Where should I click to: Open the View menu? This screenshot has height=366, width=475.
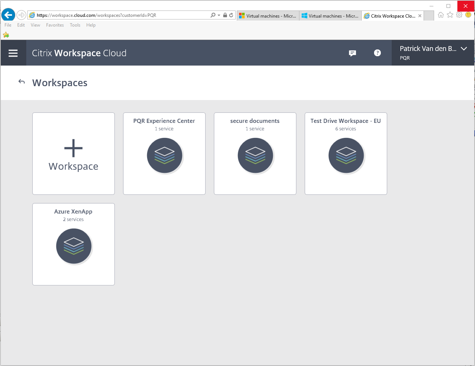click(35, 25)
